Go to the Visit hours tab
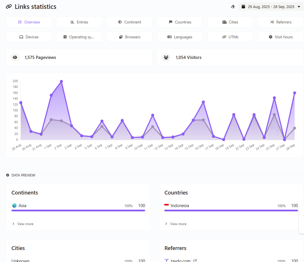 [x=281, y=37]
